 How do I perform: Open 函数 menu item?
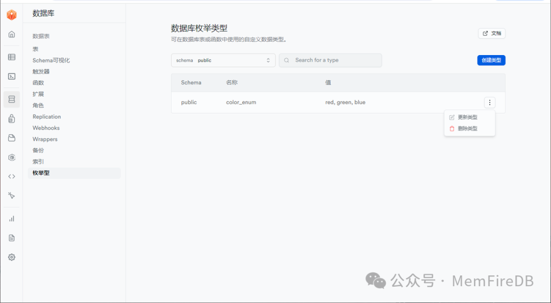point(38,83)
